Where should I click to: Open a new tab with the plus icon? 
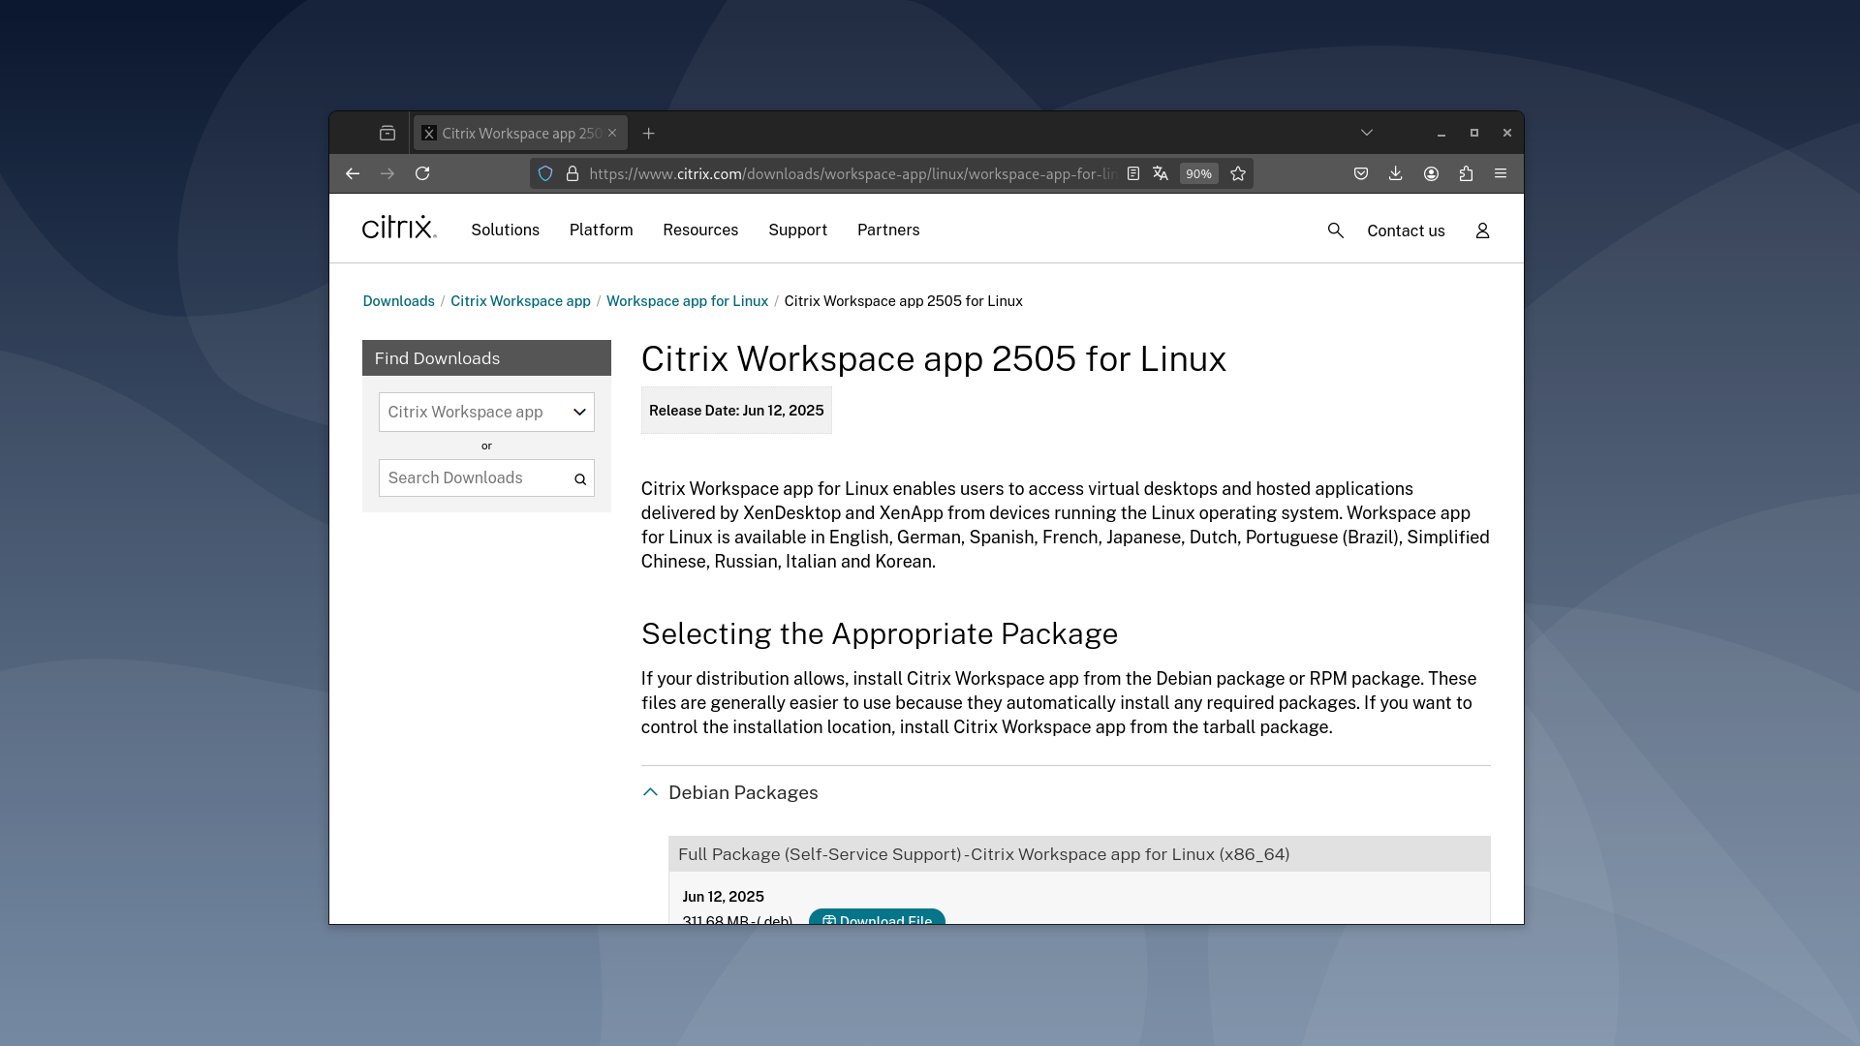(649, 133)
